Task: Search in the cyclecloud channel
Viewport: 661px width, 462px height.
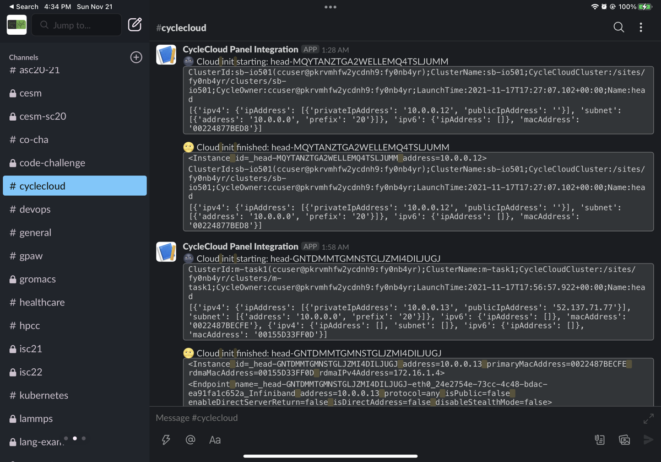Action: [619, 28]
